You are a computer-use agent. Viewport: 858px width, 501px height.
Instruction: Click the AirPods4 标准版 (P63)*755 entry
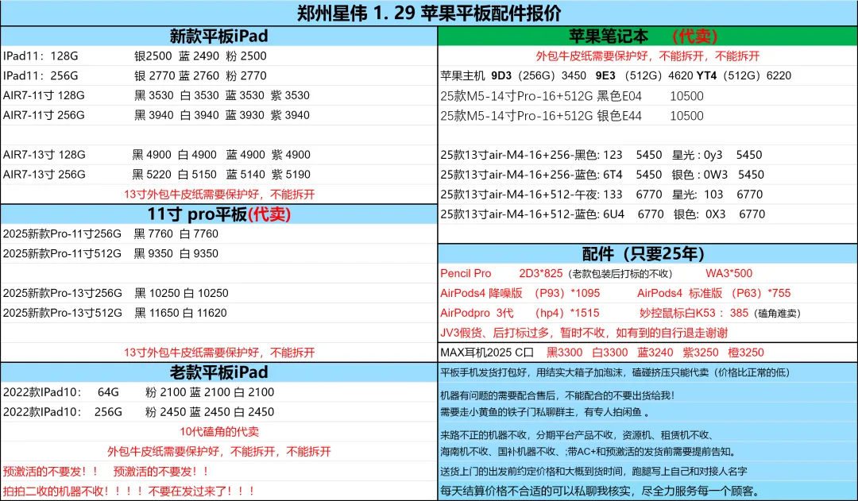713,293
